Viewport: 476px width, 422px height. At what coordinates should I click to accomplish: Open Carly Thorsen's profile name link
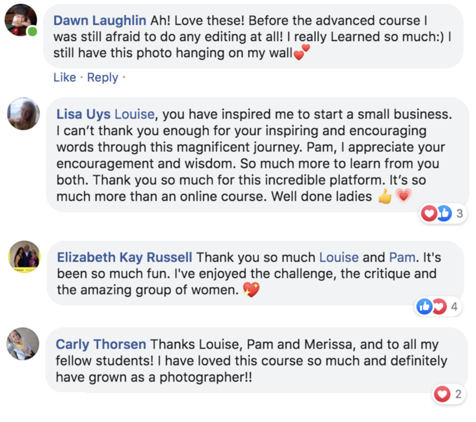click(101, 345)
